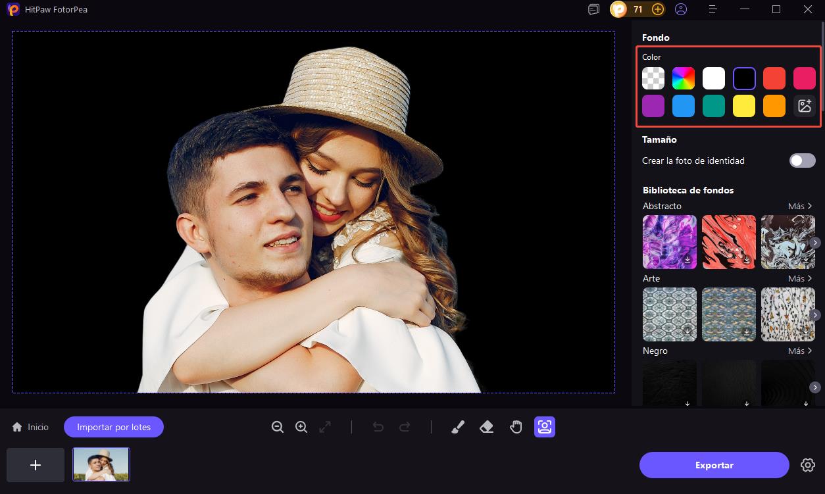825x494 pixels.
Task: Click the Exportar button
Action: 714,465
